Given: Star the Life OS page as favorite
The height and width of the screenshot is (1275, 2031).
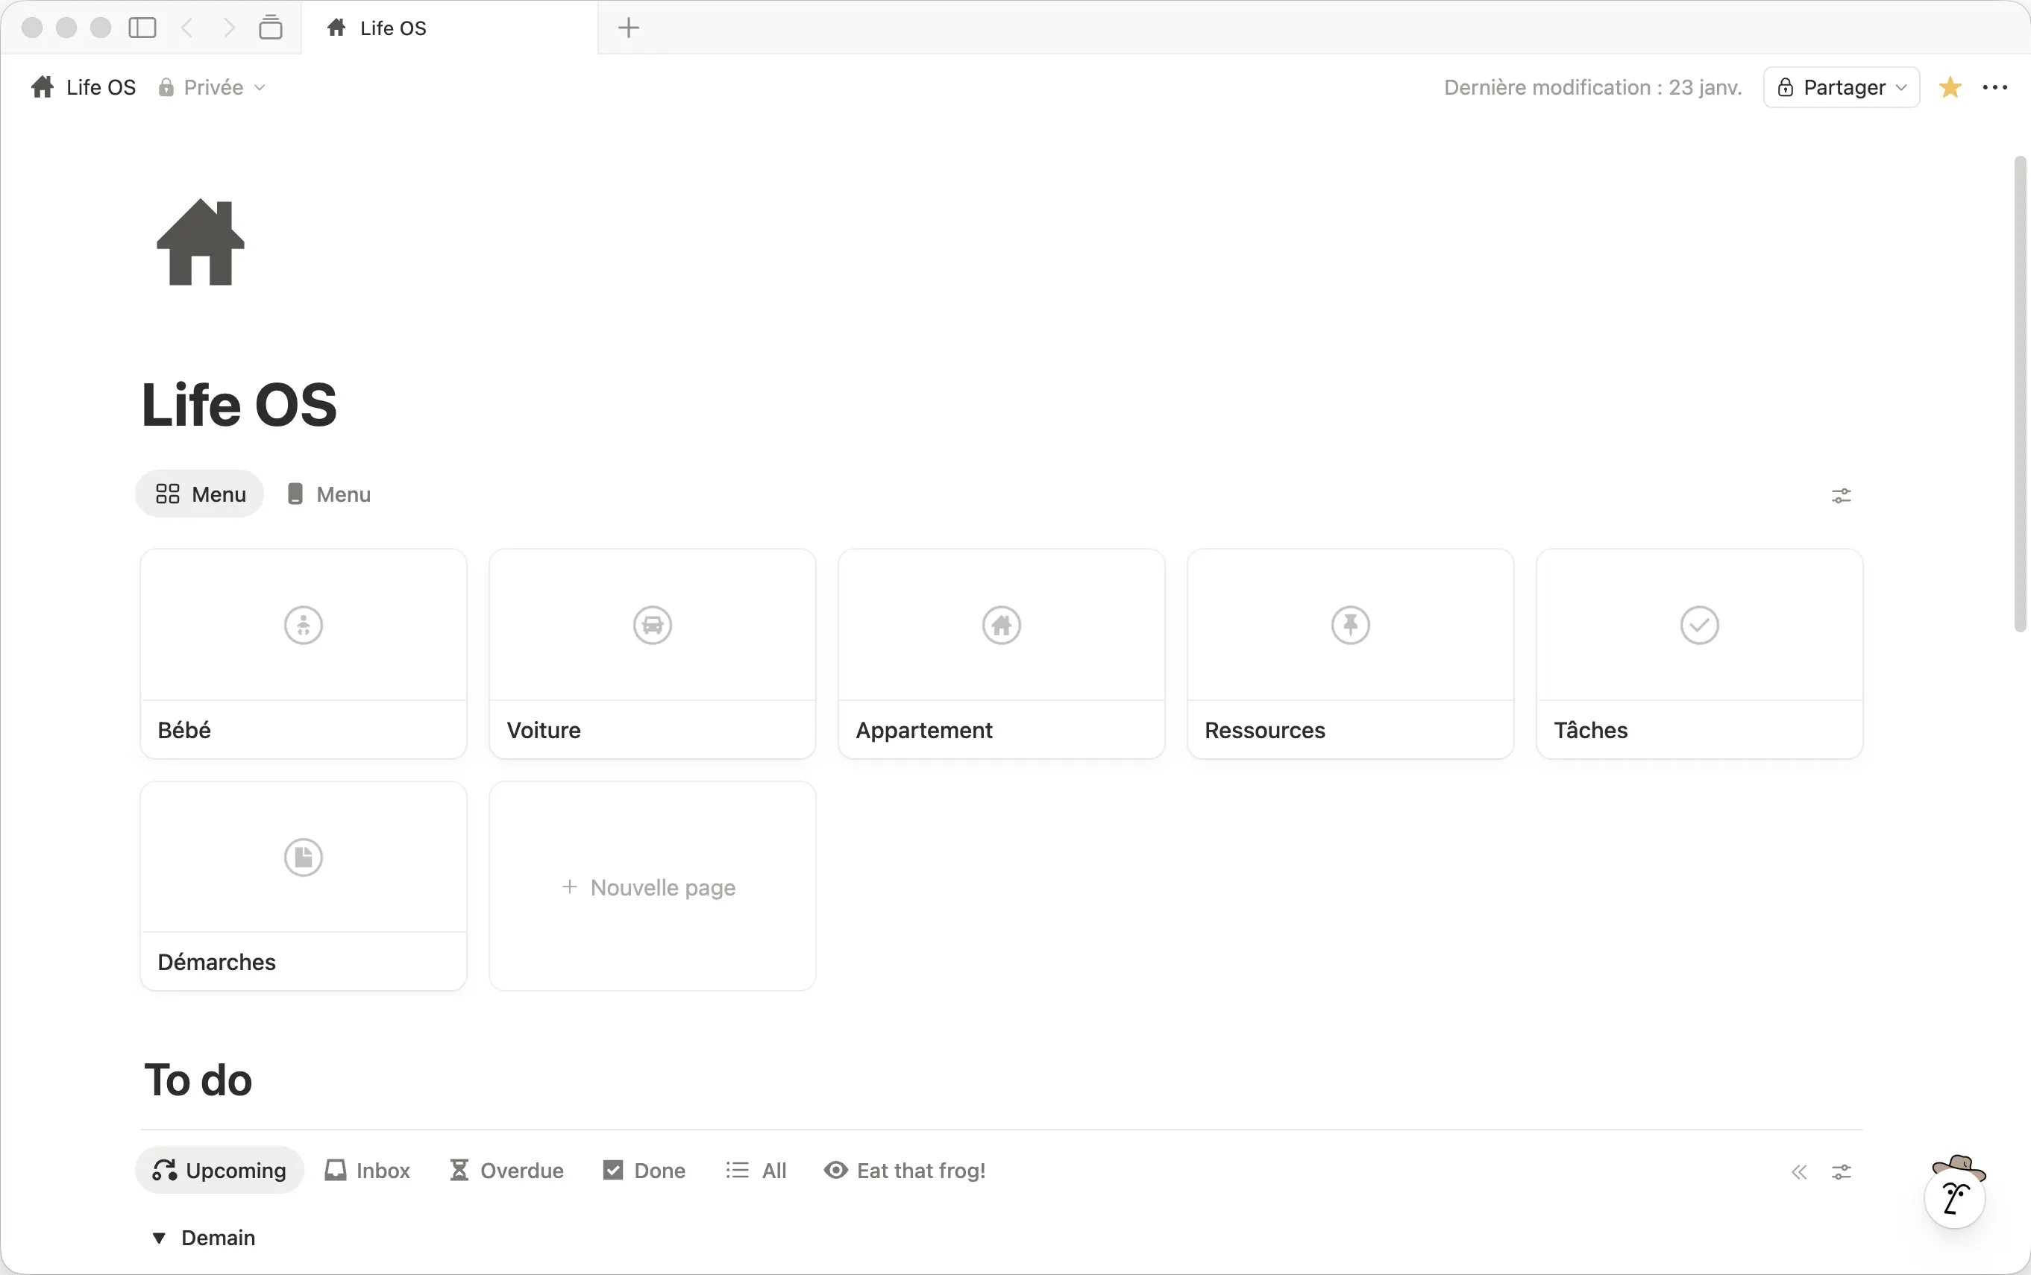Looking at the screenshot, I should tap(1950, 86).
